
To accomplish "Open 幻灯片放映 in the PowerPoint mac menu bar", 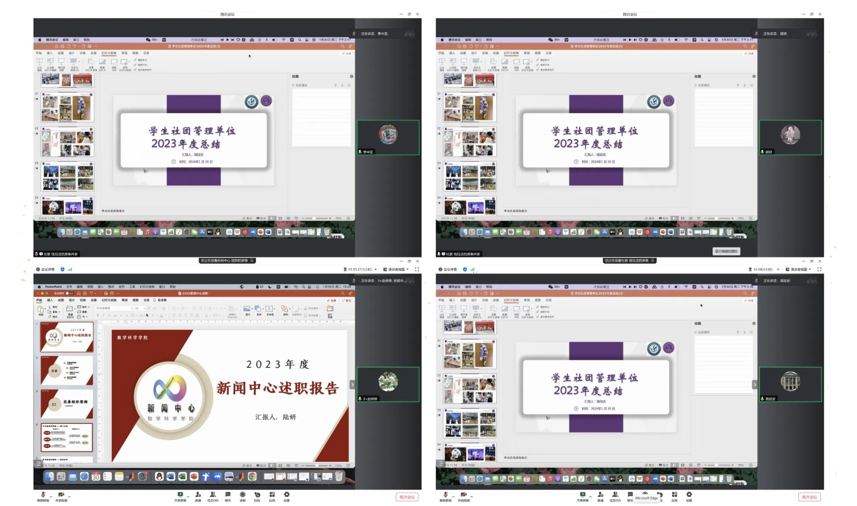I will 147,287.
